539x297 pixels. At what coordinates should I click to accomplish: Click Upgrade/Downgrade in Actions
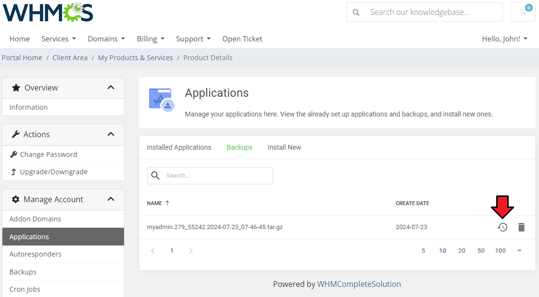pyautogui.click(x=63, y=172)
